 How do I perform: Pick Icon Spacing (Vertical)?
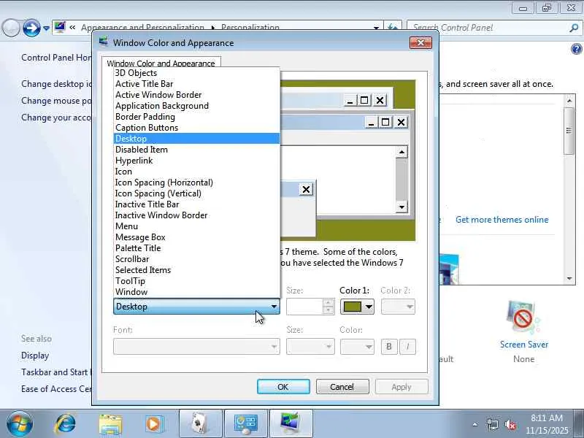coord(196,193)
